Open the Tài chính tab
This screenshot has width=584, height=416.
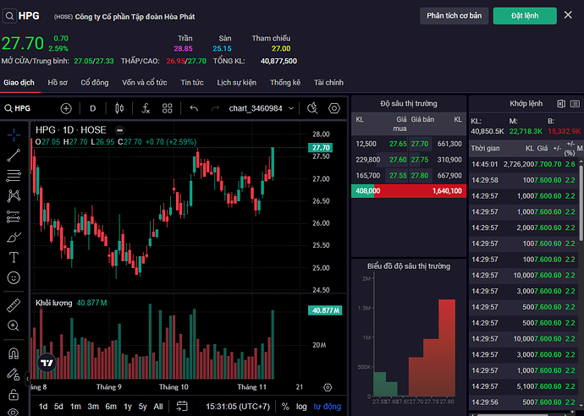329,82
